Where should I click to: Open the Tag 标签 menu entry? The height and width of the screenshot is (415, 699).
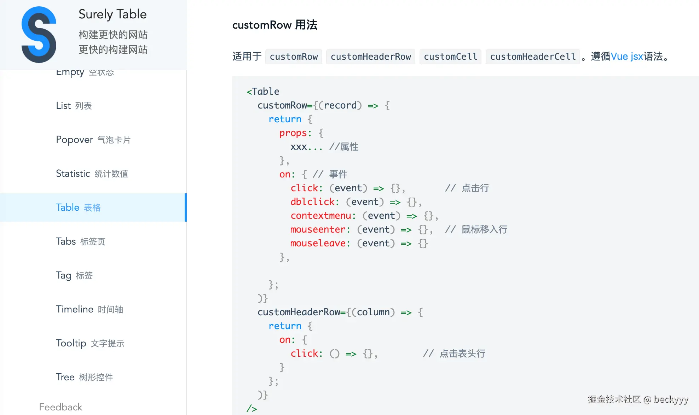click(74, 275)
